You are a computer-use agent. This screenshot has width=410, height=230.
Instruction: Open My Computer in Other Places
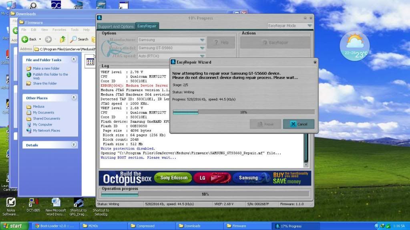(x=42, y=125)
